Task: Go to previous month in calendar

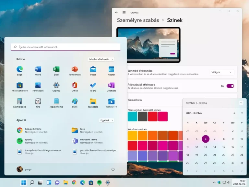Action: [234, 113]
